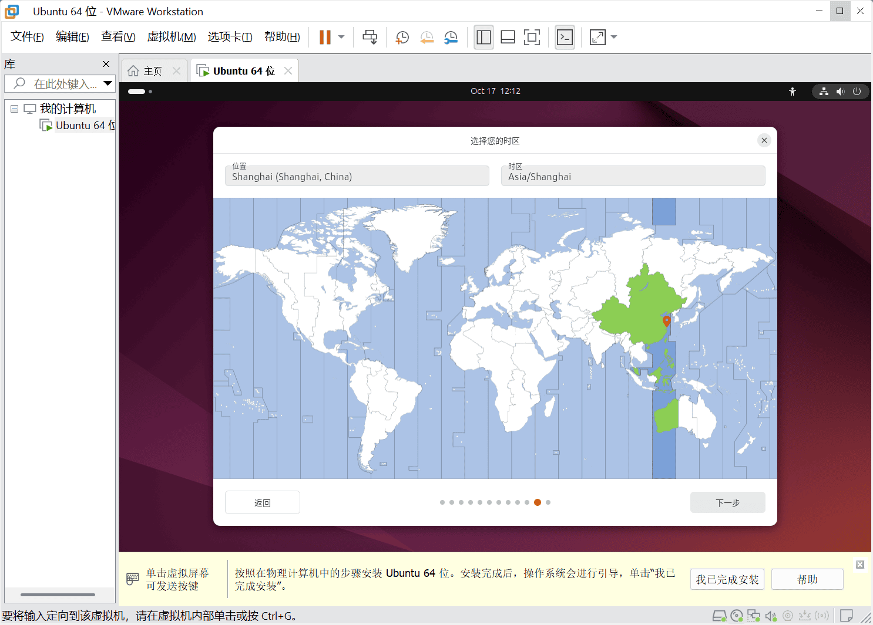Open the 选项卡(T) menu

coord(230,37)
